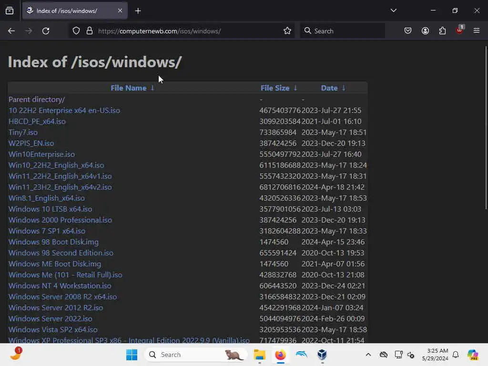Sort listing by File Size header
This screenshot has height=366, width=488.
(275, 88)
